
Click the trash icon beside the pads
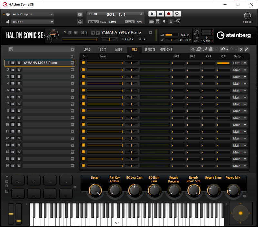[x=7, y=186]
